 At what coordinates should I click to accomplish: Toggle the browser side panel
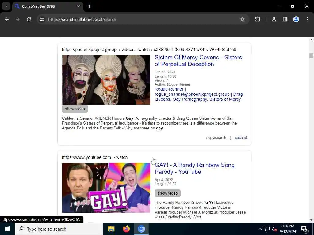285,19
